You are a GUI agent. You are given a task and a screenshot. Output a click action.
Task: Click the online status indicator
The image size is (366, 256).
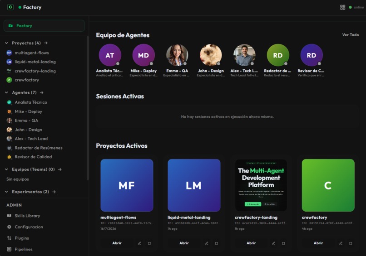356,7
